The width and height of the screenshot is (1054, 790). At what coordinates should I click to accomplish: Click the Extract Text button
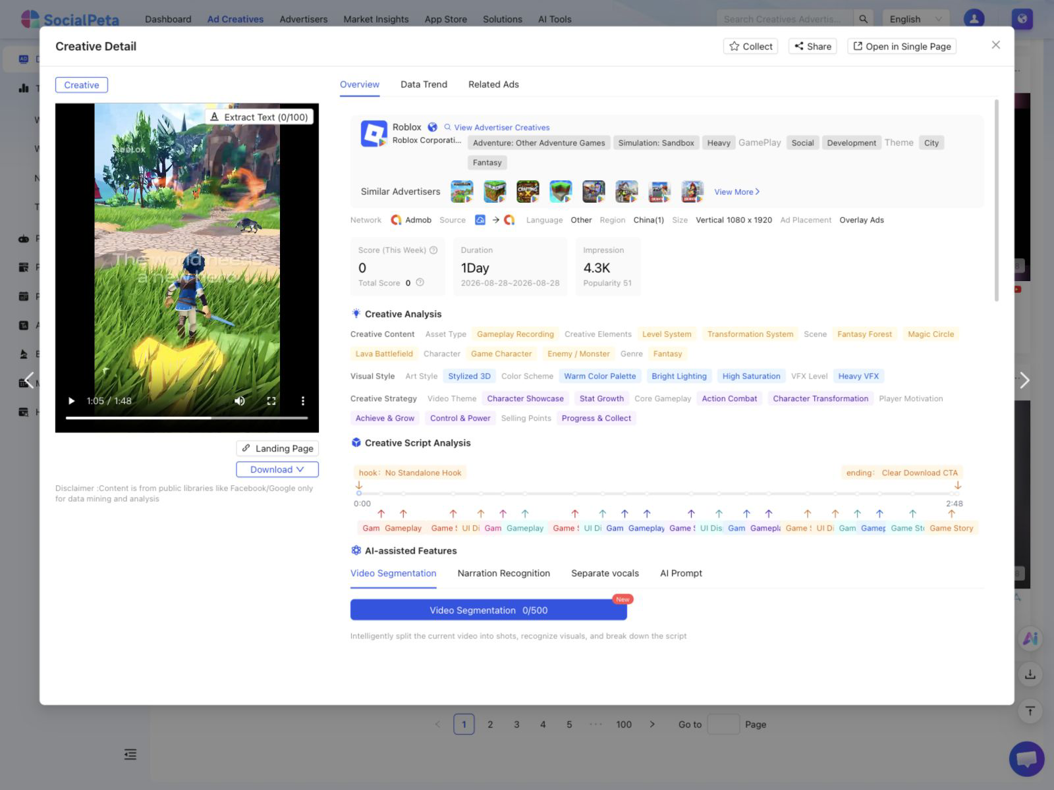tap(260, 117)
